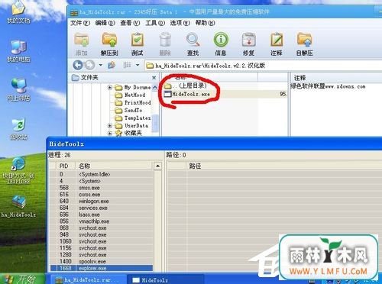
Task: Expand the My Docume folder node
Action: 110,87
